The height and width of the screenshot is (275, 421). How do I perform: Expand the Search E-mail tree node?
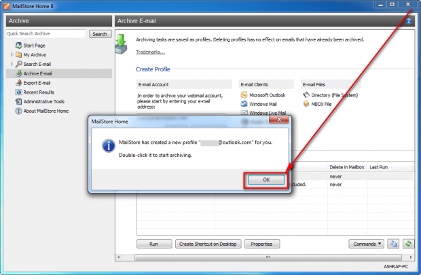click(x=12, y=64)
